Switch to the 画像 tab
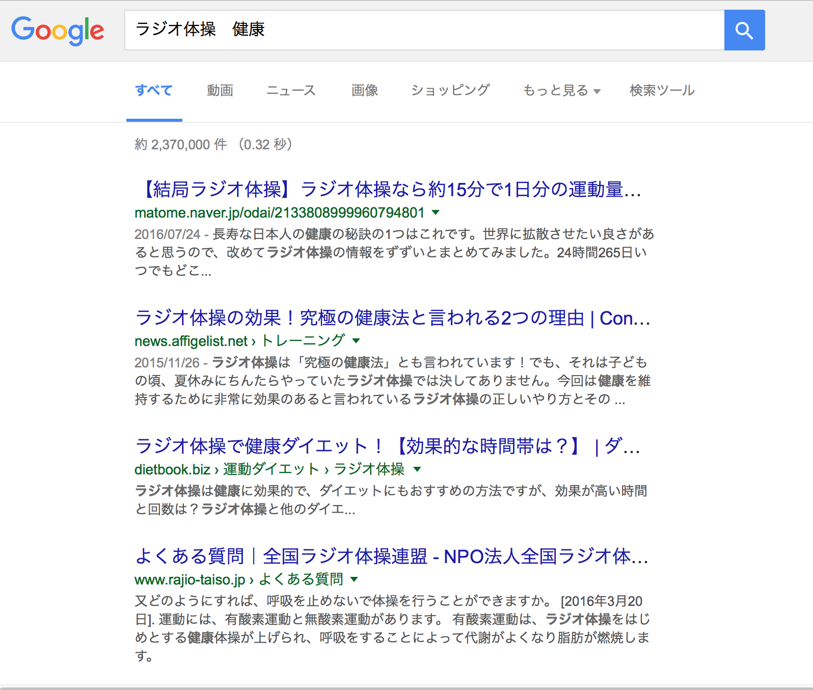 point(365,91)
